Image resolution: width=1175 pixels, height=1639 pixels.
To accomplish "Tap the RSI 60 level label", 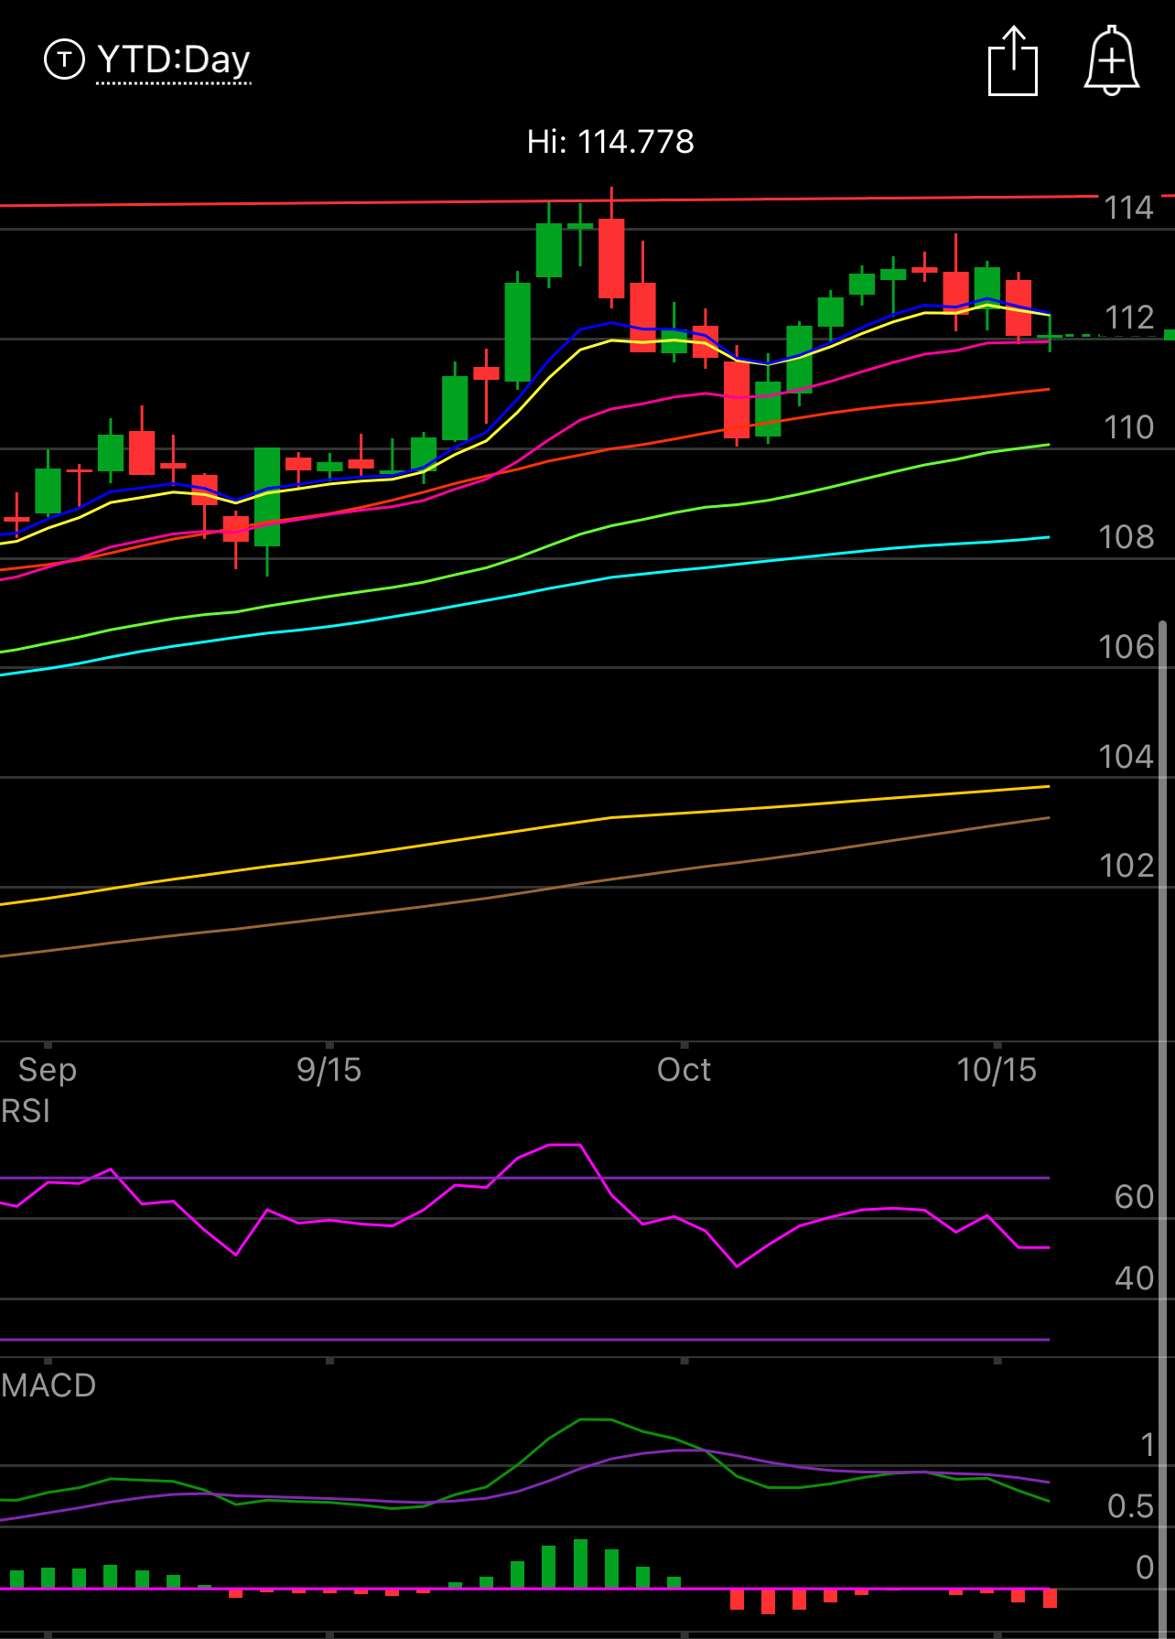I will pyautogui.click(x=1134, y=1197).
